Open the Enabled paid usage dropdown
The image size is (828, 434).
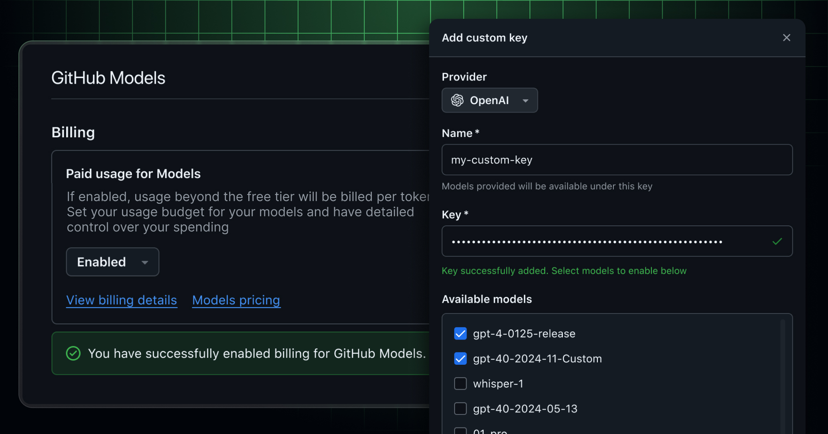pyautogui.click(x=112, y=262)
